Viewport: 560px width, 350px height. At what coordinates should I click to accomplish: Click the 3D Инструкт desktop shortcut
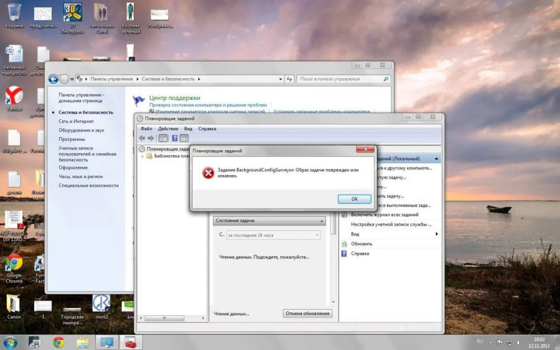click(x=72, y=18)
